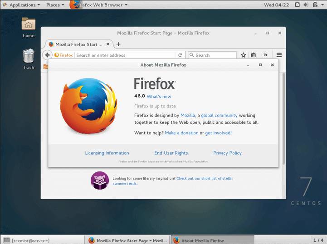The height and width of the screenshot is (244, 327).
Task: Close the Mozilla Firefox Start tab
Action: (108, 44)
